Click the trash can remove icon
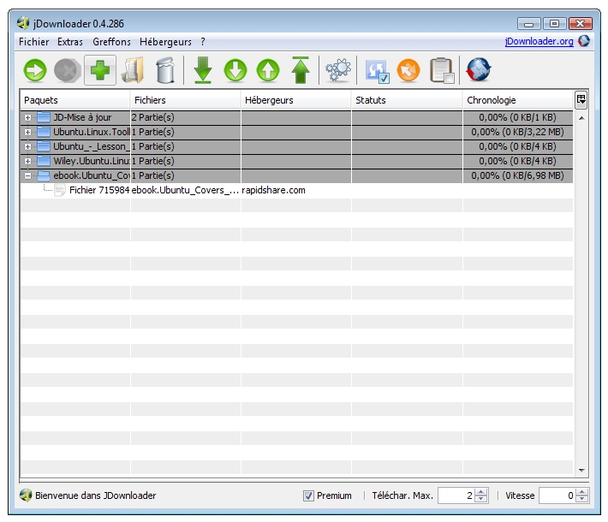Screen dimensions: 608x522 (165, 70)
